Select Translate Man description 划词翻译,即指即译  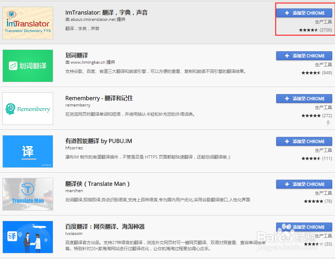coord(158,200)
